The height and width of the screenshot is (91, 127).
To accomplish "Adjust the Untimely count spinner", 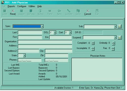I will (113, 43).
